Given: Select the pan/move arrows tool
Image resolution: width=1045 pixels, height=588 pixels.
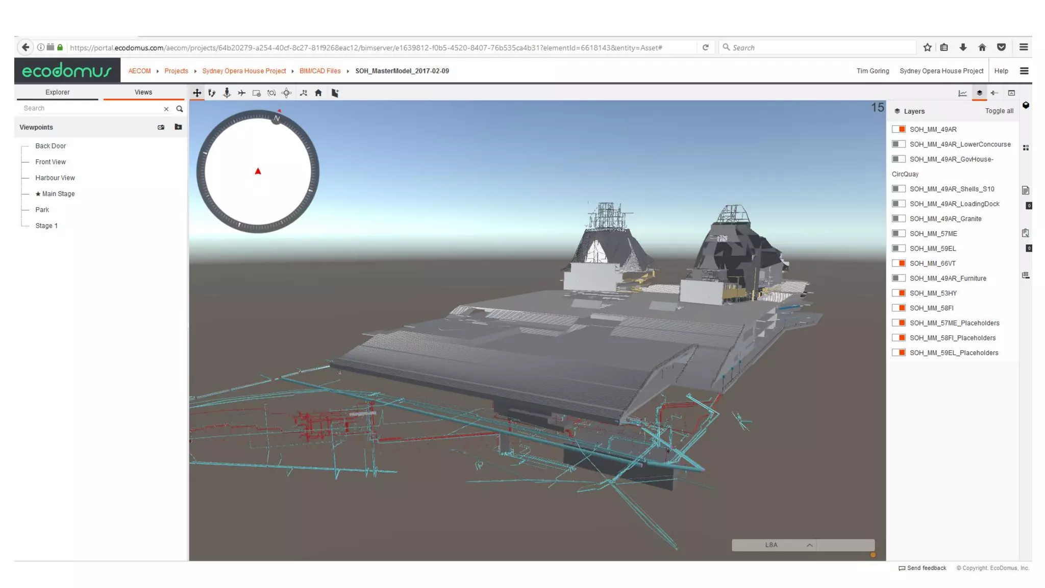Looking at the screenshot, I should [x=197, y=93].
